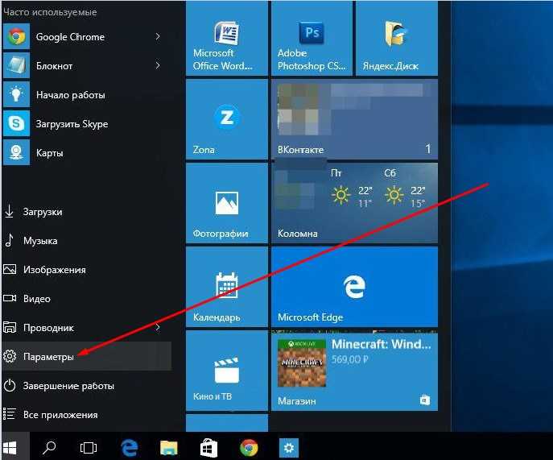The image size is (553, 460).
Task: Launch the Zona tile
Action: coord(227,119)
